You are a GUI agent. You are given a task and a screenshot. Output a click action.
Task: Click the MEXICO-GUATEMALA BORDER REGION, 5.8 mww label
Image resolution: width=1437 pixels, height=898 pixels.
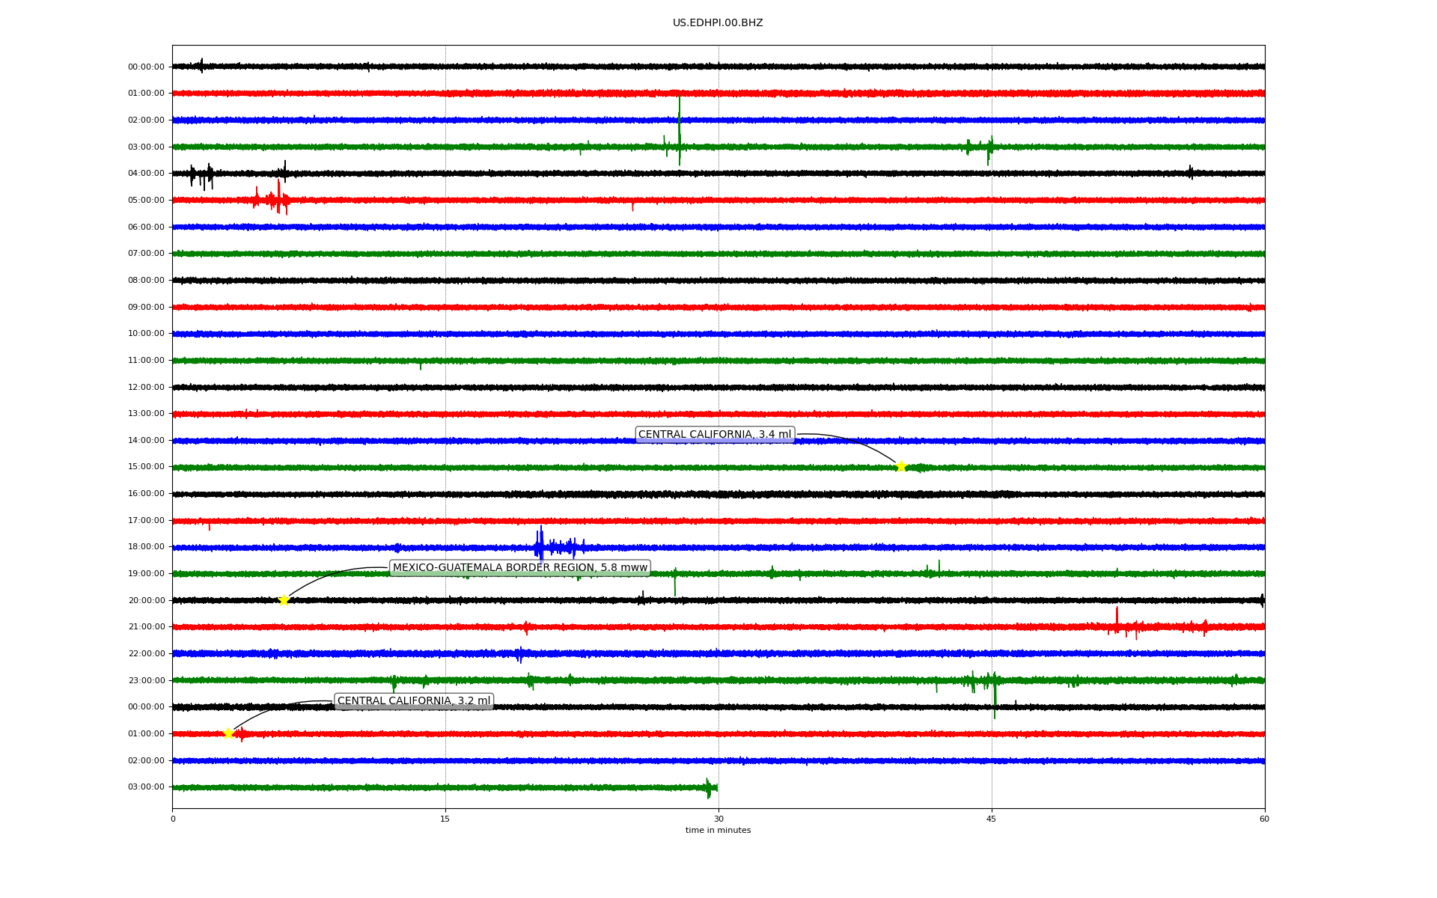tap(519, 568)
